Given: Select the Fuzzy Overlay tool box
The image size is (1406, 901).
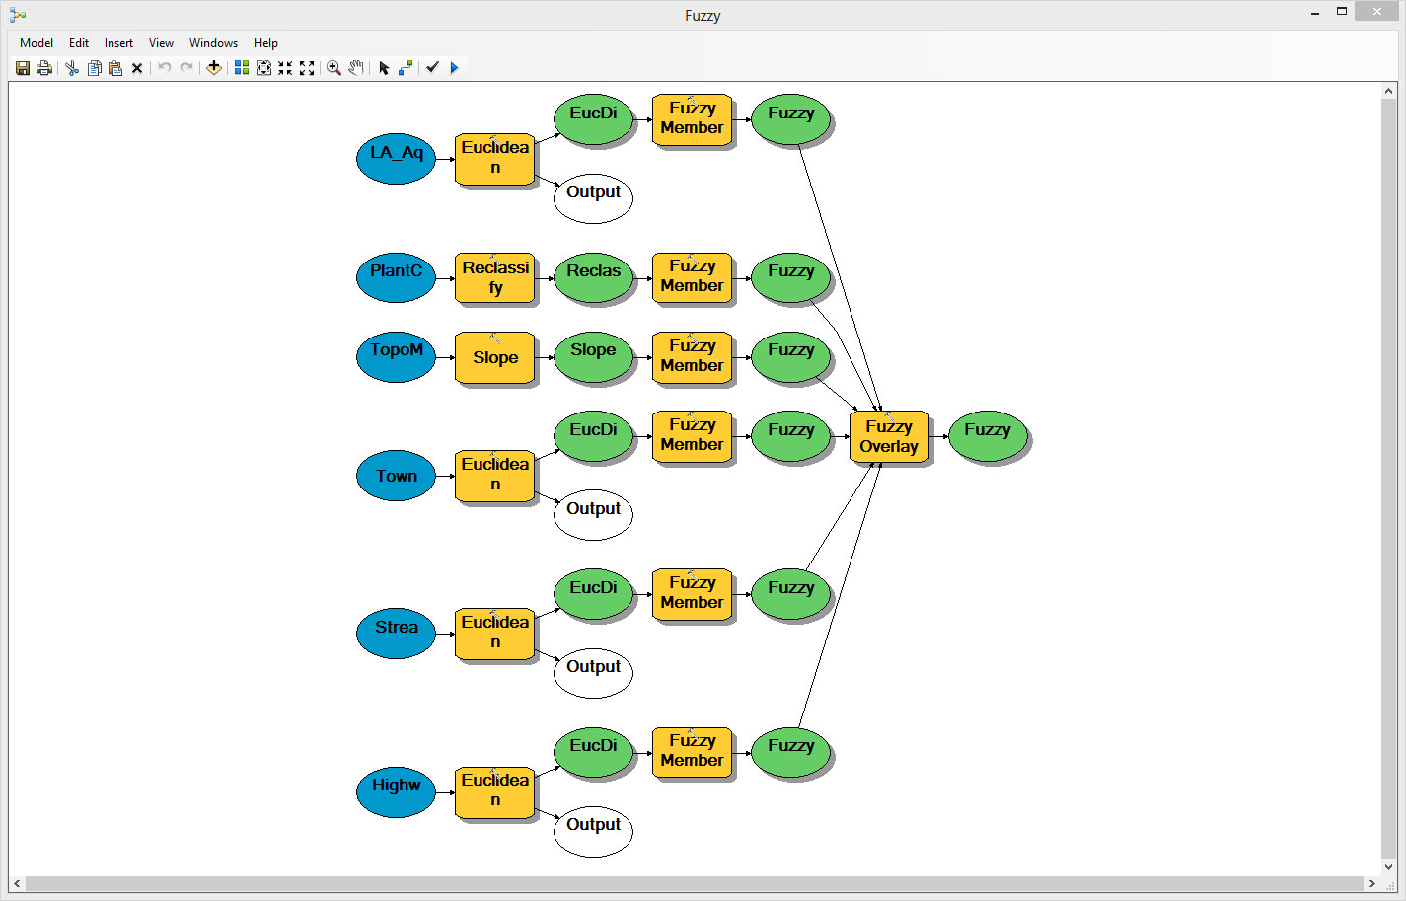Looking at the screenshot, I should click(889, 436).
